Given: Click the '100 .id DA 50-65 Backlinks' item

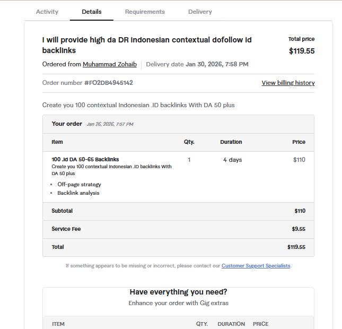Looking at the screenshot, I should 85,159.
